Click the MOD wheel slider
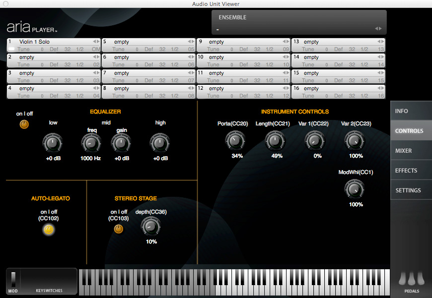 [13, 279]
